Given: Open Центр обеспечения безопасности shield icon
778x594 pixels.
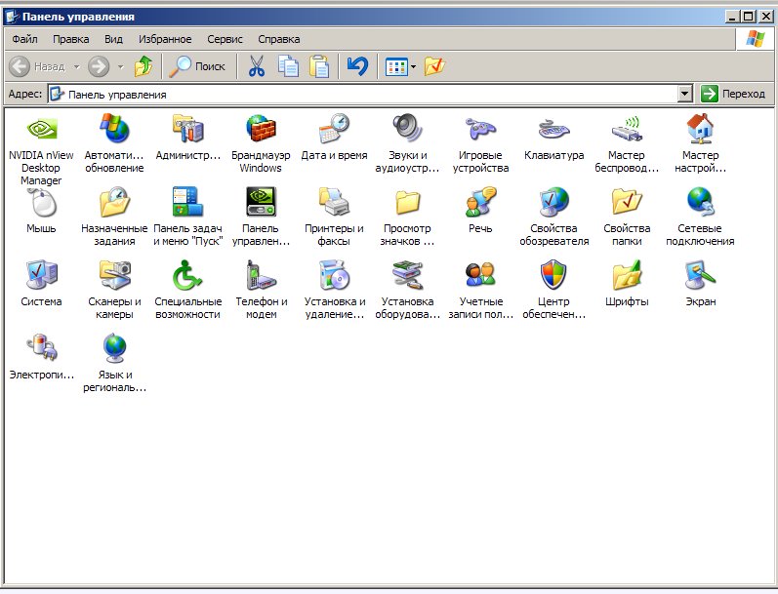Looking at the screenshot, I should 553,275.
